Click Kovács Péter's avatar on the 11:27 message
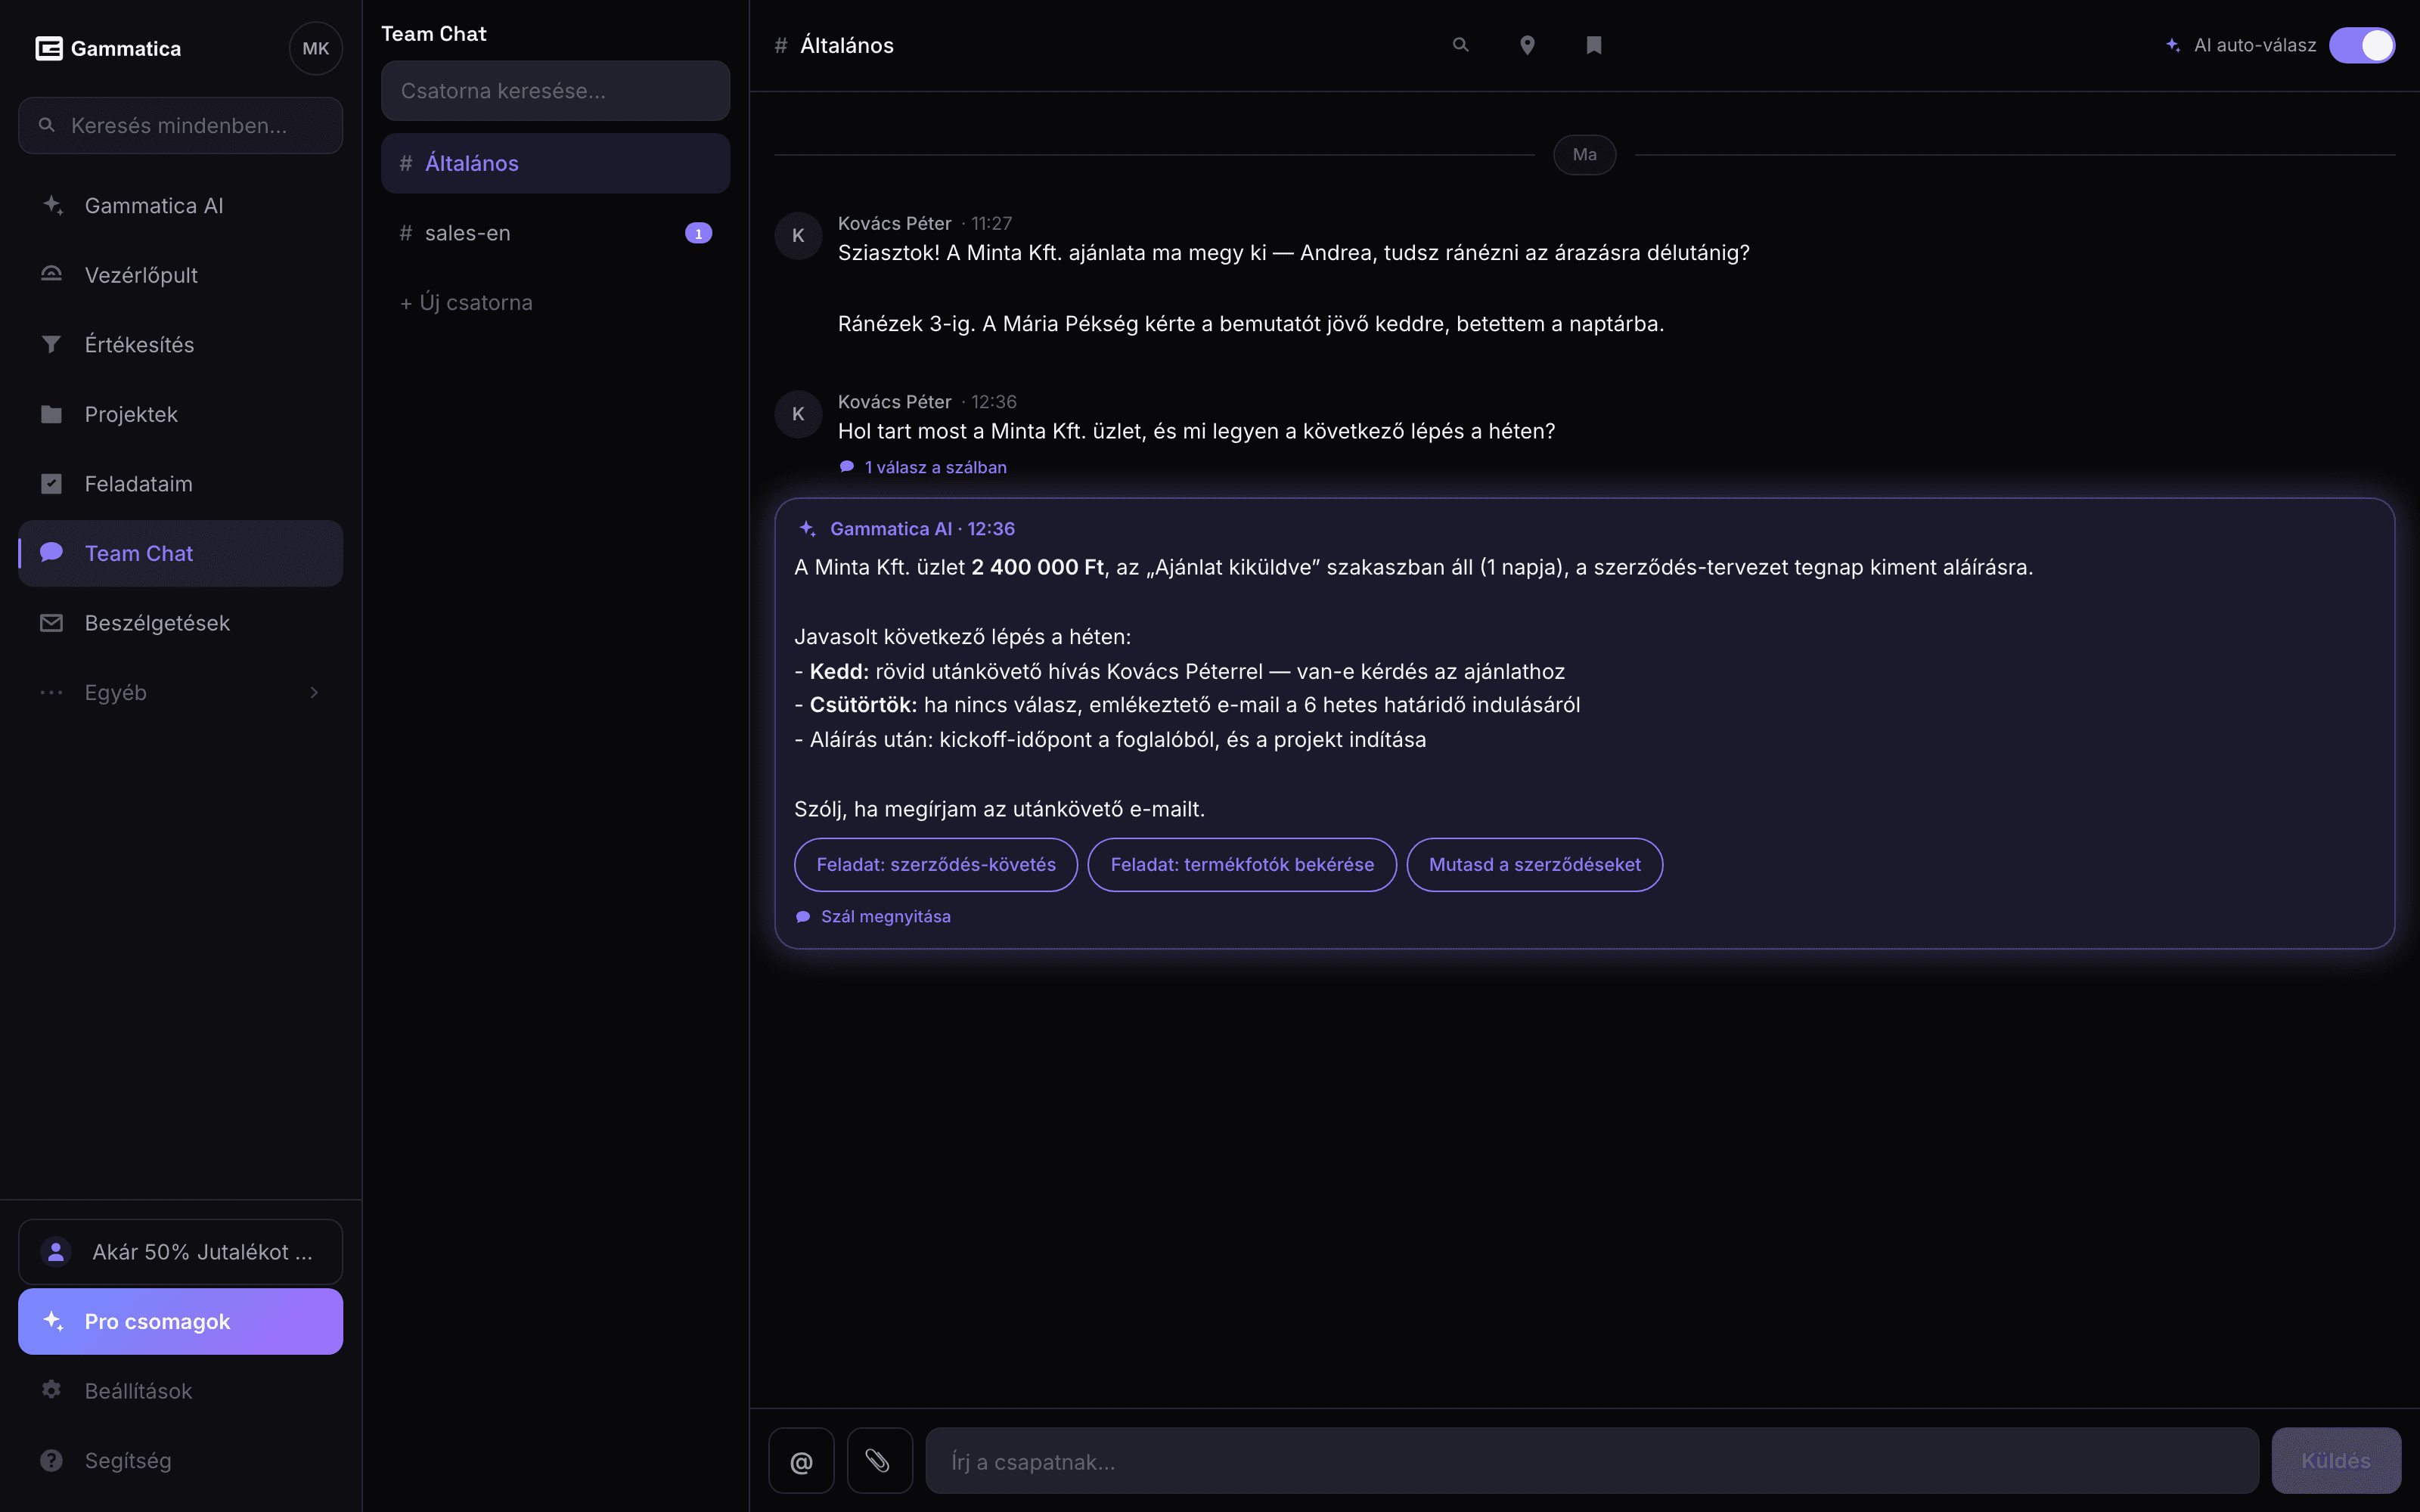 [798, 236]
